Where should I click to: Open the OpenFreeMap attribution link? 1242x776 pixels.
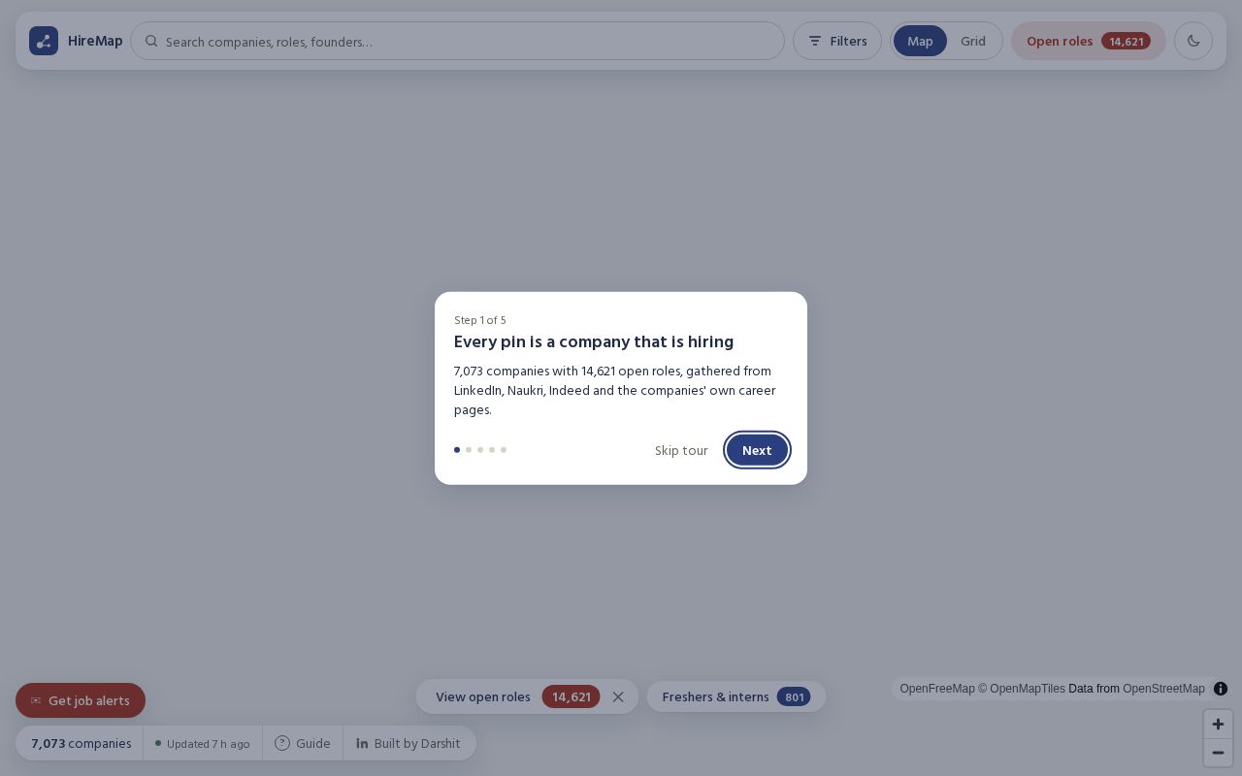coord(937,689)
